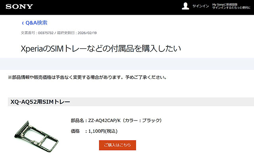Click the SONY logo in the header
The width and height of the screenshot is (254, 168).
pos(19,6)
